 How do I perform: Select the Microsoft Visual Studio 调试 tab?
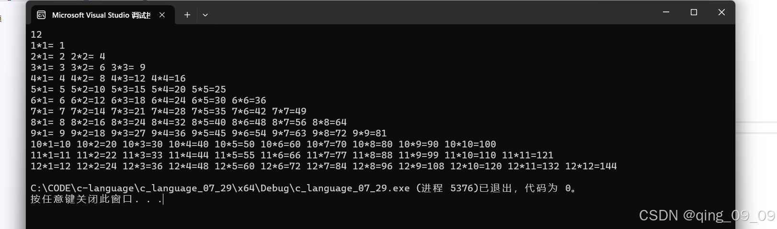coord(101,15)
